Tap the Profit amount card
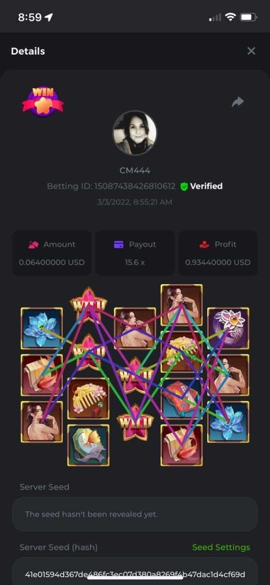This screenshot has height=585, width=270. pos(218,253)
